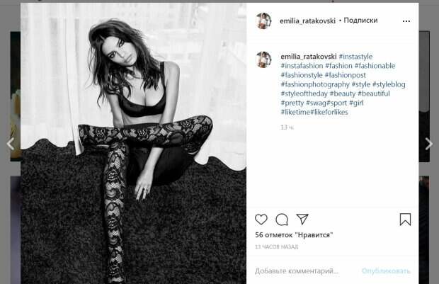Go to the previous post arrow
Screen dimensions: 439x284
pyautogui.click(x=11, y=144)
